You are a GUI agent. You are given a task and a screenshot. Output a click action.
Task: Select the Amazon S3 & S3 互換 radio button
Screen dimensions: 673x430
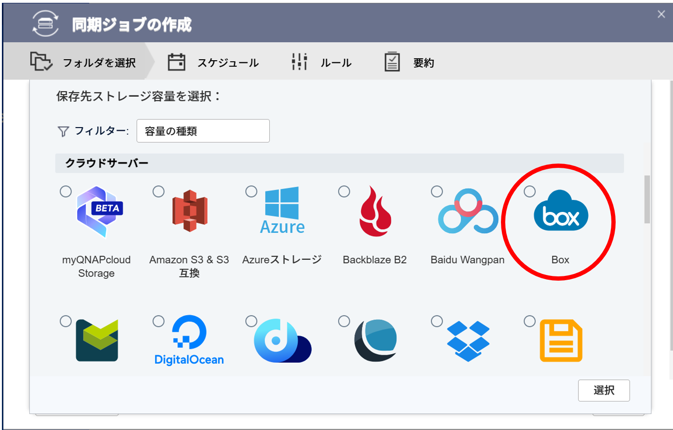(159, 192)
